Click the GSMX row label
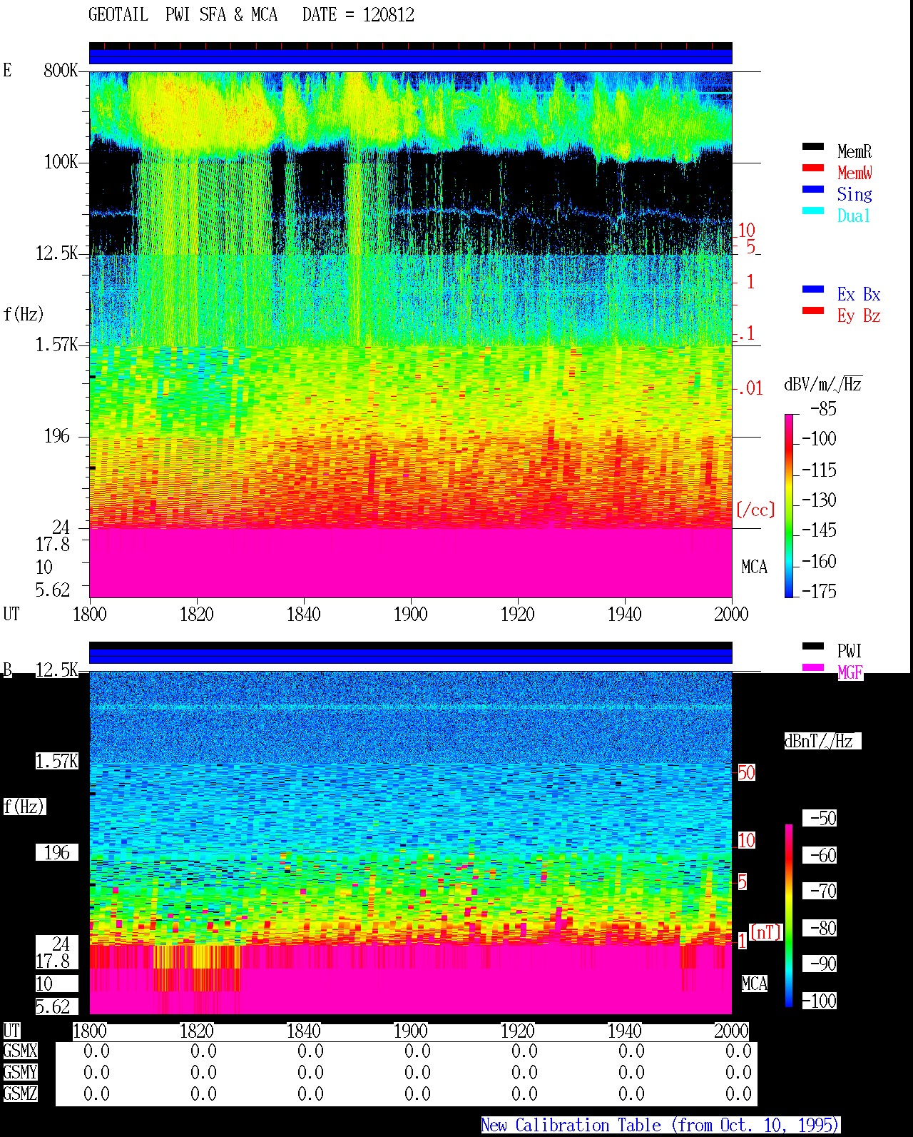 tap(20, 1051)
